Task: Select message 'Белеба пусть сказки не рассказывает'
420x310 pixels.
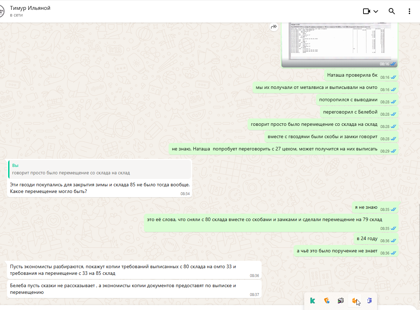Action: point(134,289)
